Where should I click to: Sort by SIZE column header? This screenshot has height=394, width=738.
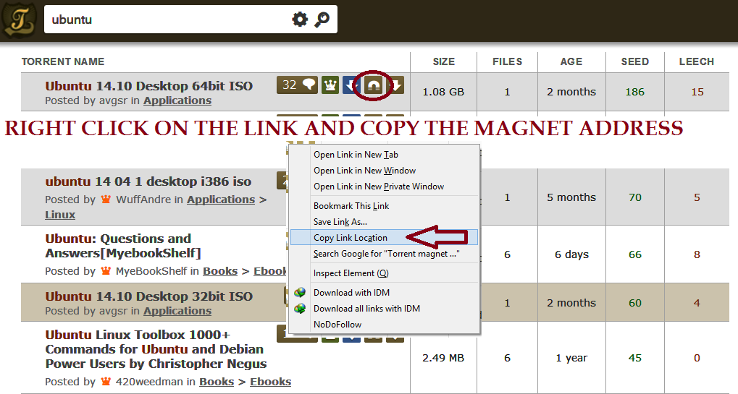point(444,61)
